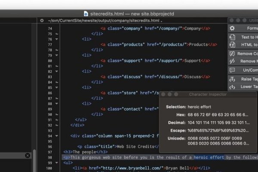Toggle fold triangle at line 94

pyautogui.click(x=57, y=136)
